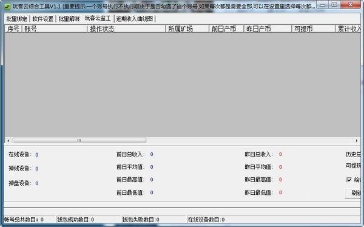Open the 玩客云监工 tab
The width and height of the screenshot is (364, 227).
click(x=98, y=18)
